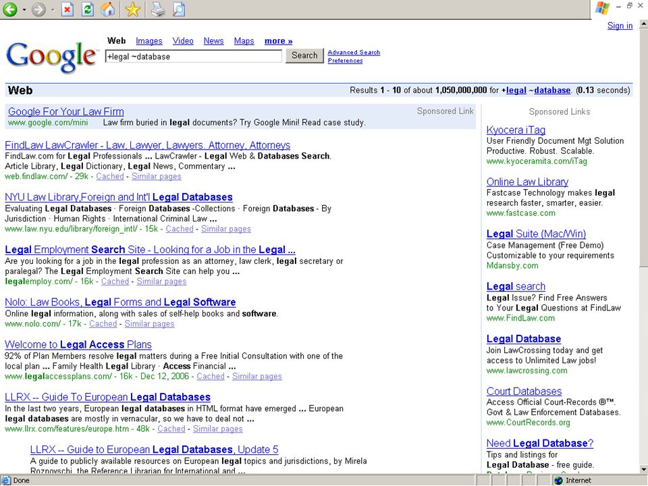Switch to Images search tab

[x=148, y=41]
